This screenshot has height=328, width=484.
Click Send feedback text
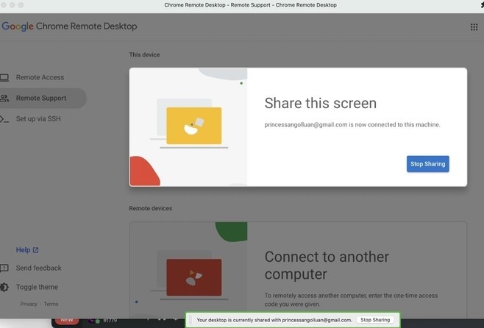click(39, 268)
